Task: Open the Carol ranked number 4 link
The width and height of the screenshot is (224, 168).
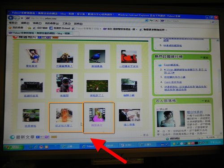Action: (173, 82)
